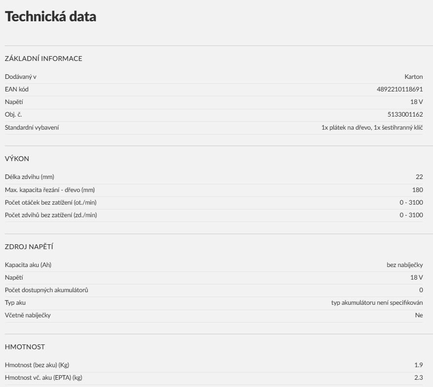This screenshot has width=433, height=387.
Task: Click the HMOTNOST section header
Action: click(25, 347)
